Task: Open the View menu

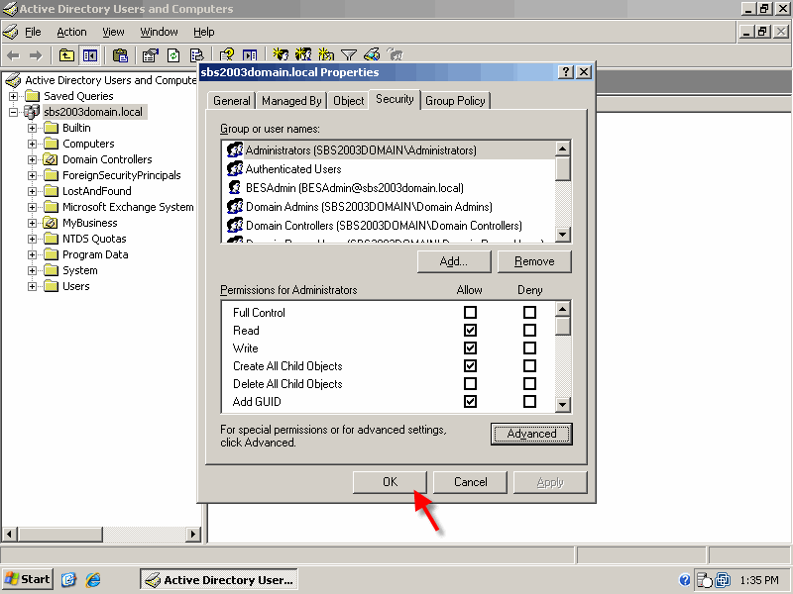Action: pos(113,32)
